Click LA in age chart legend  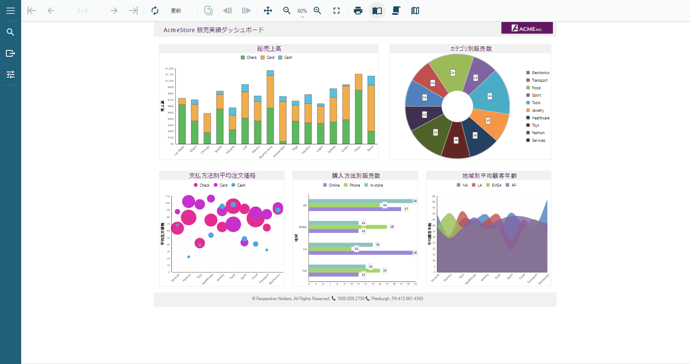(x=480, y=185)
